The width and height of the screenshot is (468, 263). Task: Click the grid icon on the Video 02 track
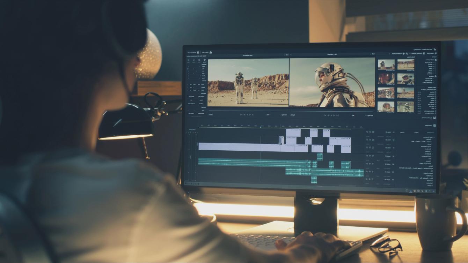point(373,140)
